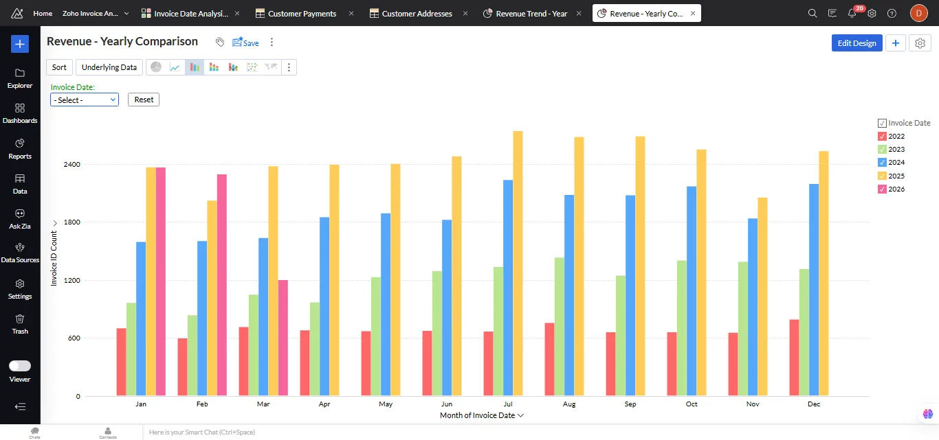Open Ask Zia in the sidebar

click(x=20, y=219)
